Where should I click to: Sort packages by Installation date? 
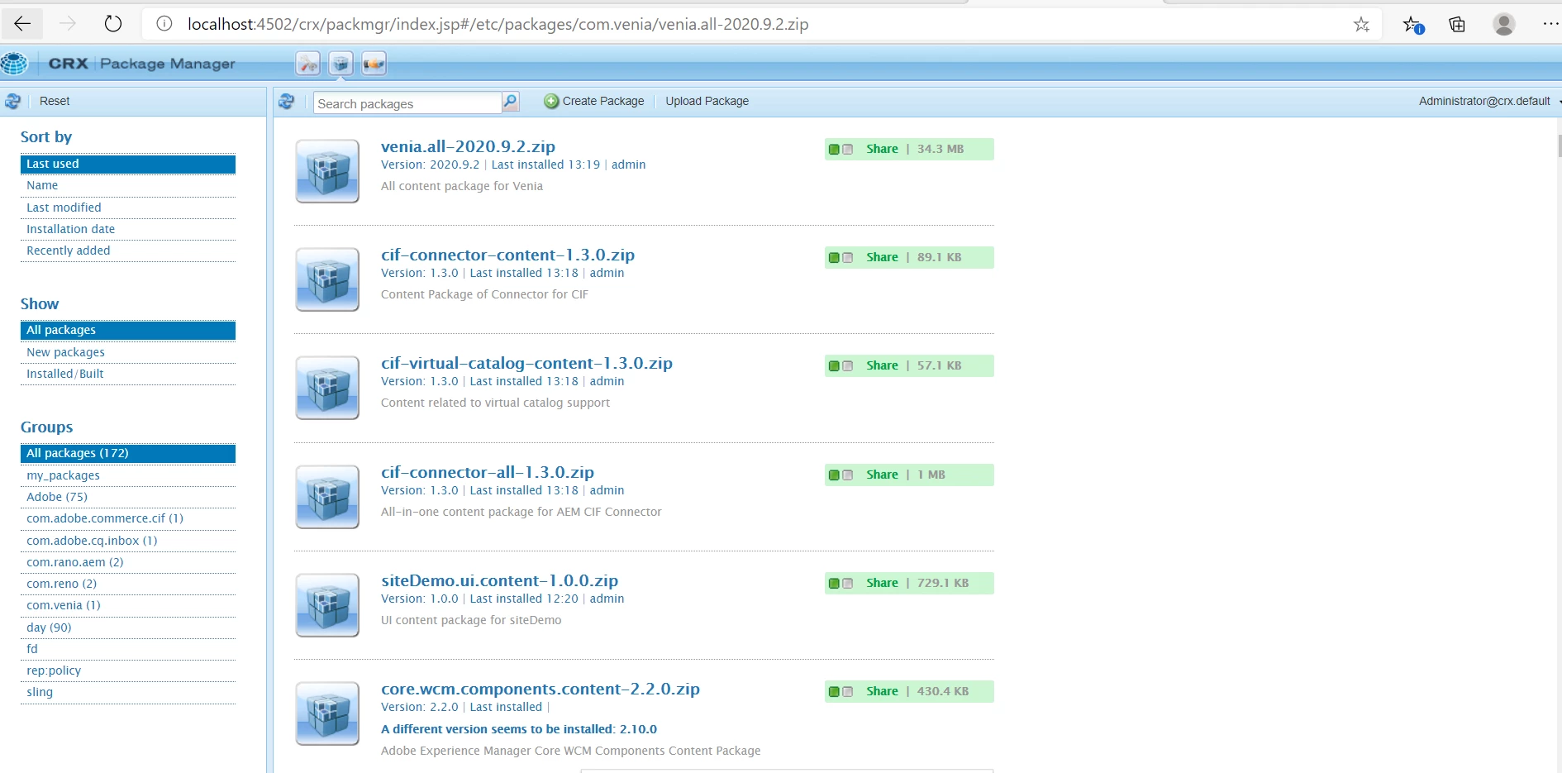tap(128, 229)
